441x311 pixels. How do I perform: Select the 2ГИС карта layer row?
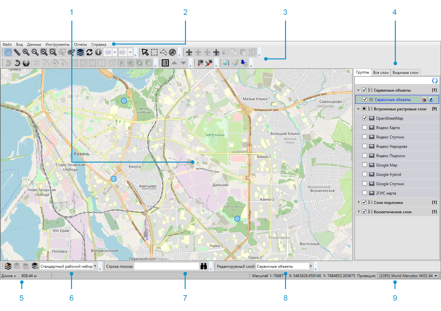pyautogui.click(x=386, y=193)
